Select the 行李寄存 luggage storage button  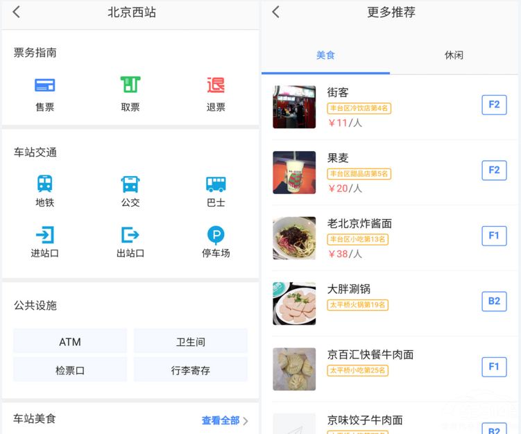tap(191, 370)
